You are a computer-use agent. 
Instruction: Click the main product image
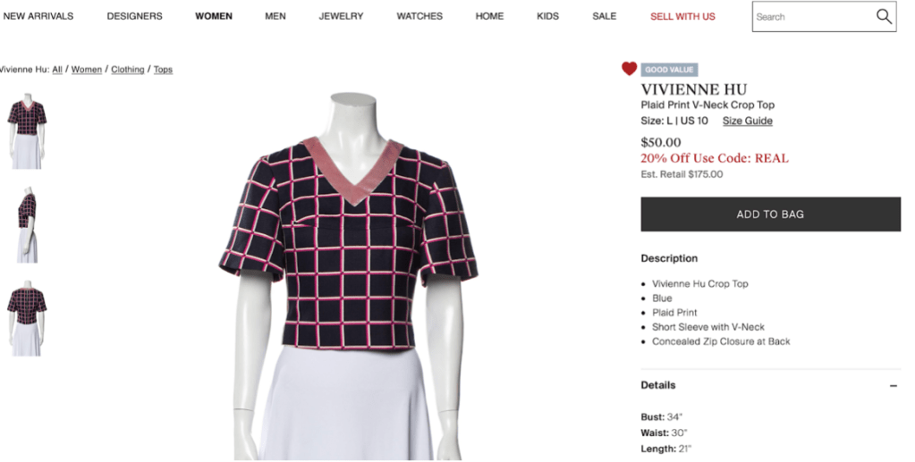[x=348, y=276]
